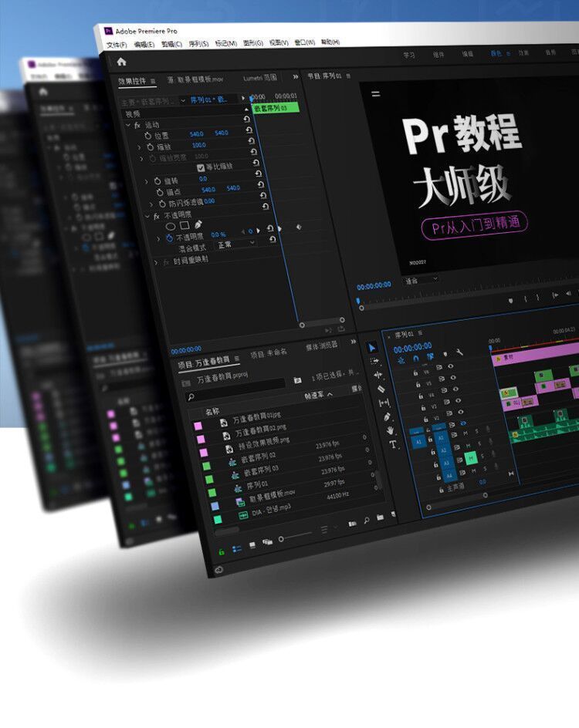Viewport: 579px width, 728px height.
Task: Collapse the 运动 effect group
Action: coord(128,126)
